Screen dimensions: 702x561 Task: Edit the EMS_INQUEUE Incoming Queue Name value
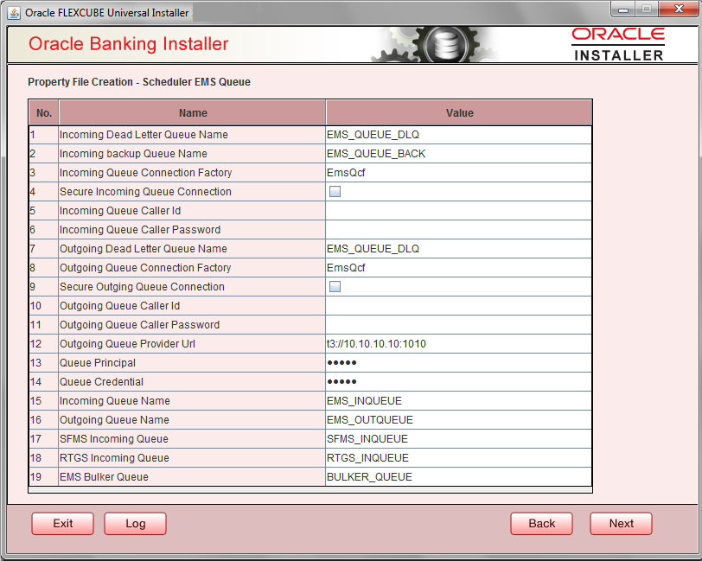click(x=458, y=400)
